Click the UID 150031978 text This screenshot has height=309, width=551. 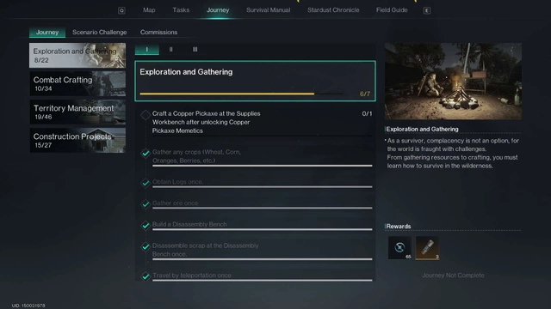click(x=28, y=306)
